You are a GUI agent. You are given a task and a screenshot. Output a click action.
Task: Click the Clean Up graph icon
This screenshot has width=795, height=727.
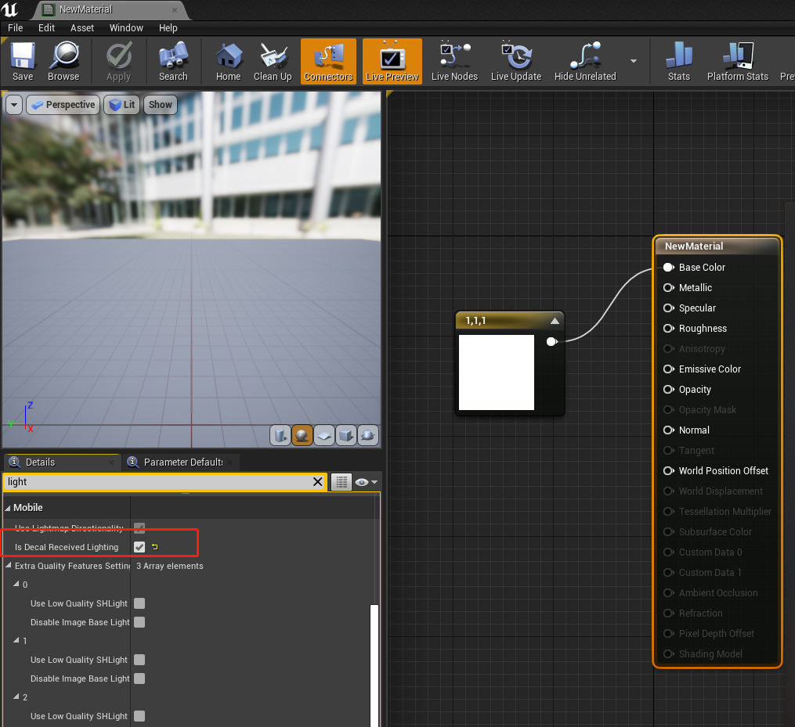(273, 61)
